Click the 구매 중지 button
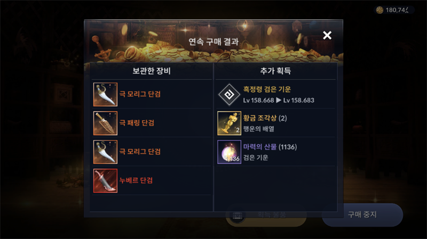 click(362, 215)
